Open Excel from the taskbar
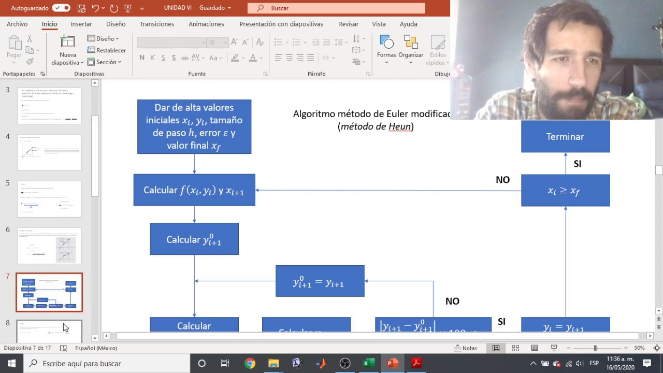Image resolution: width=663 pixels, height=373 pixels. coord(369,363)
